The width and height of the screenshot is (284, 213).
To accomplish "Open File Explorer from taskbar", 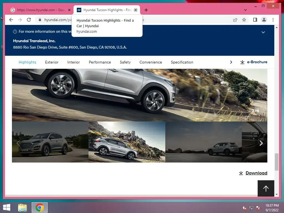I will [x=22, y=207].
